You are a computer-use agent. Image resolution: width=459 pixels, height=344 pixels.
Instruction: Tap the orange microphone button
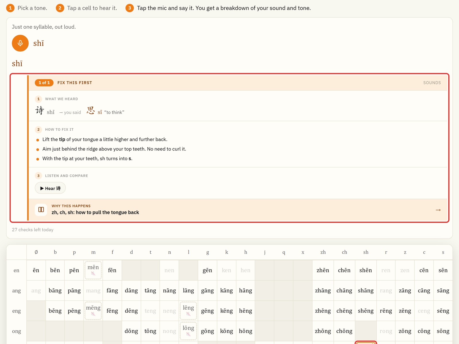tap(20, 43)
